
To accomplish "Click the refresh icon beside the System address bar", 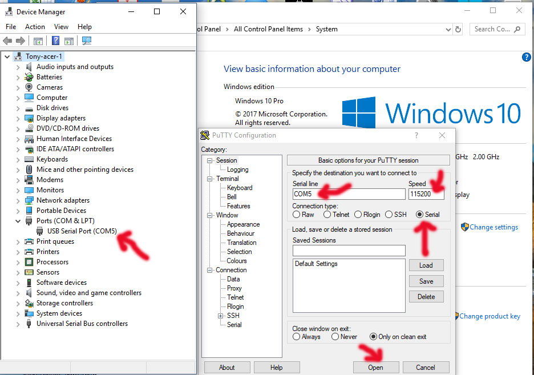I will point(458,29).
